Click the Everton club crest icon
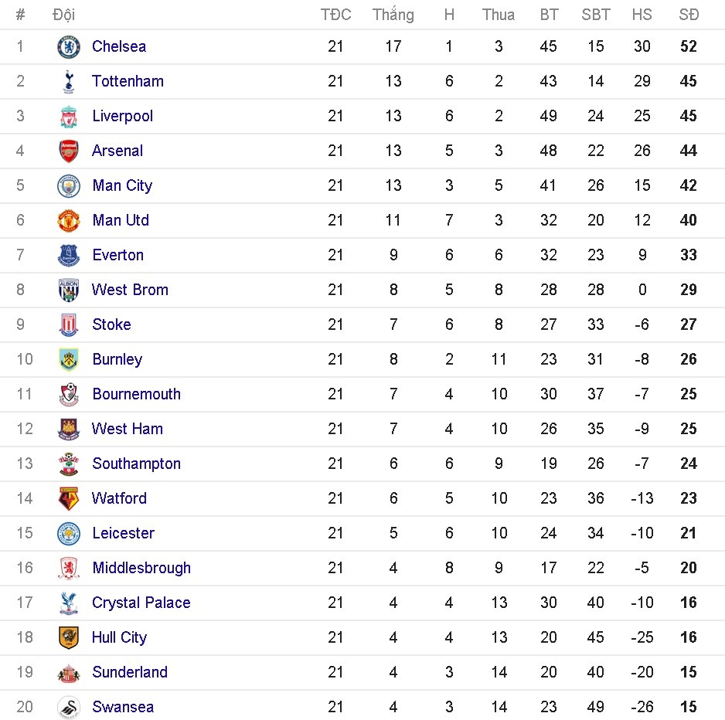 (x=69, y=256)
